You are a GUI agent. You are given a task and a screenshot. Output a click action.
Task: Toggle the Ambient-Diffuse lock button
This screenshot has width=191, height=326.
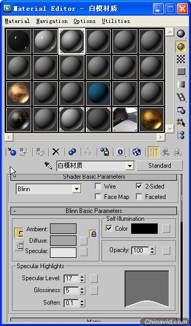[x=19, y=233]
